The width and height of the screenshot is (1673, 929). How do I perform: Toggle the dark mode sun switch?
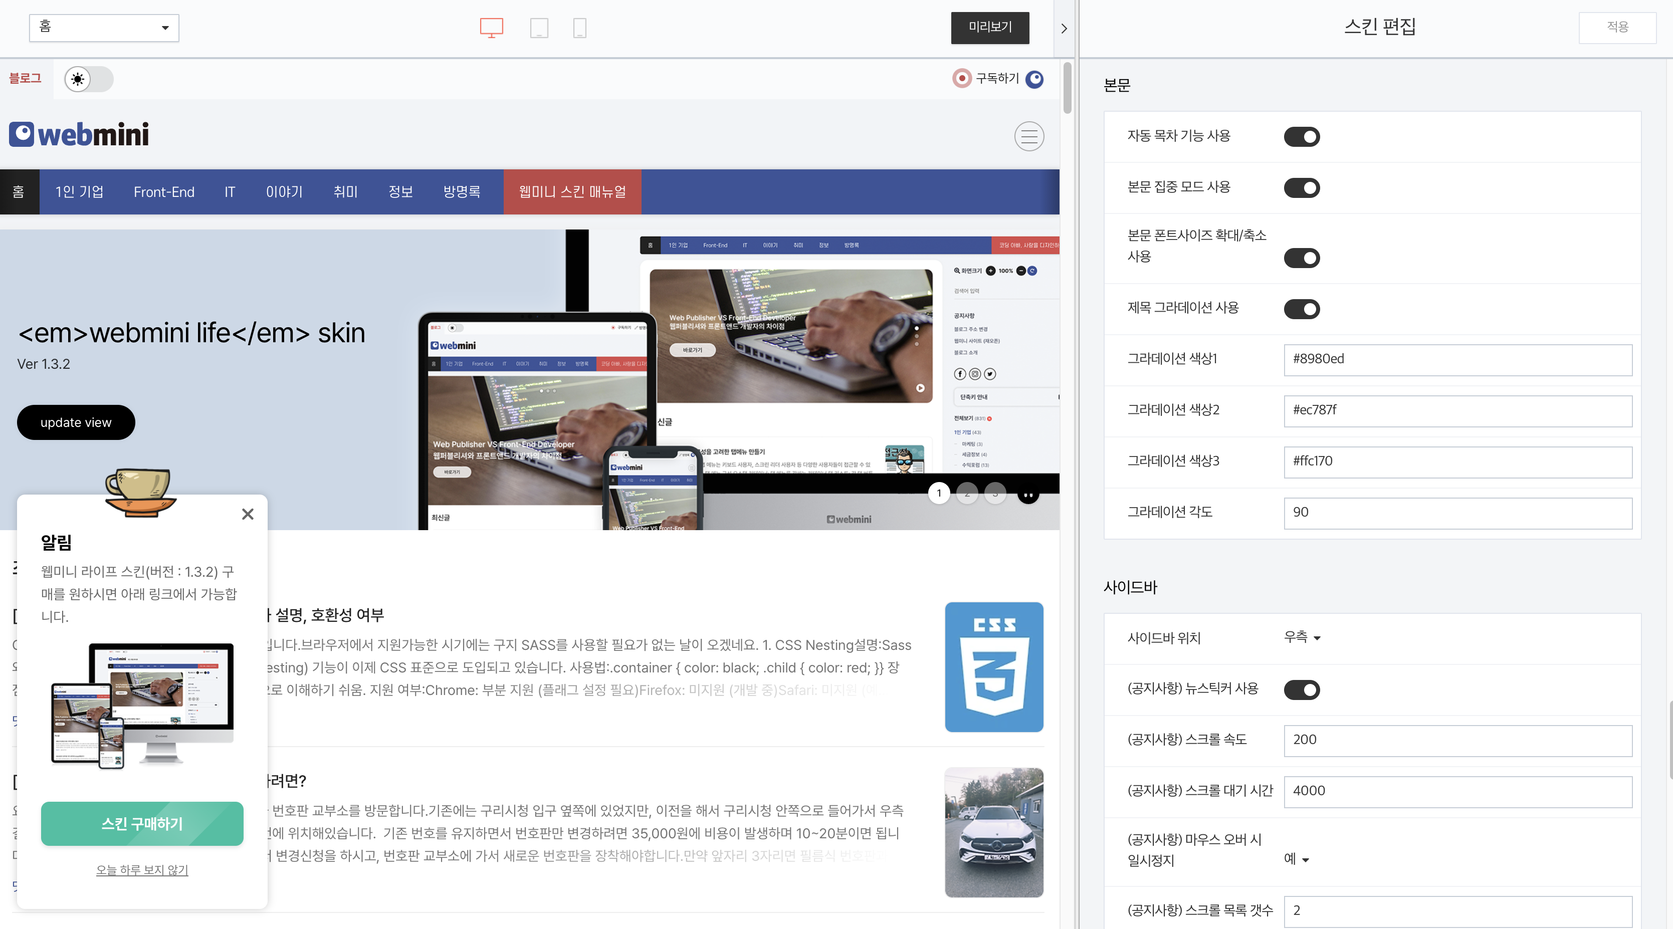point(89,79)
